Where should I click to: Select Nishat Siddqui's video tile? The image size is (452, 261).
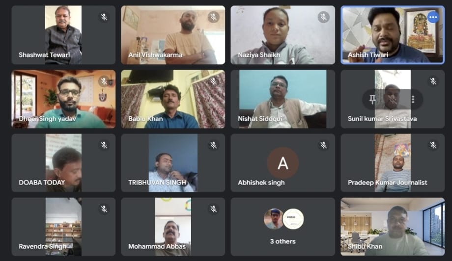pos(283,99)
